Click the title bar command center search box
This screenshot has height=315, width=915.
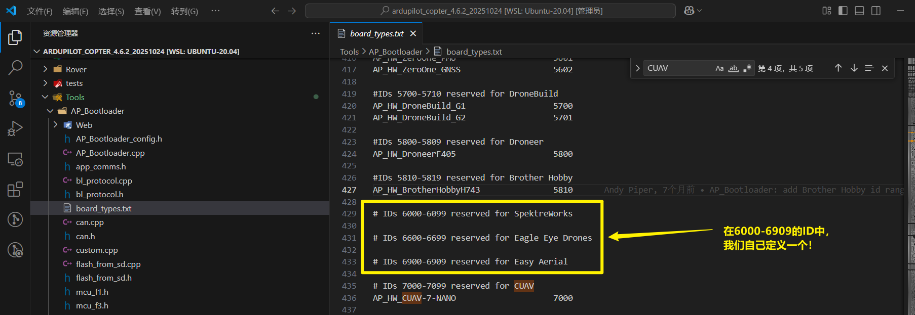(x=490, y=11)
